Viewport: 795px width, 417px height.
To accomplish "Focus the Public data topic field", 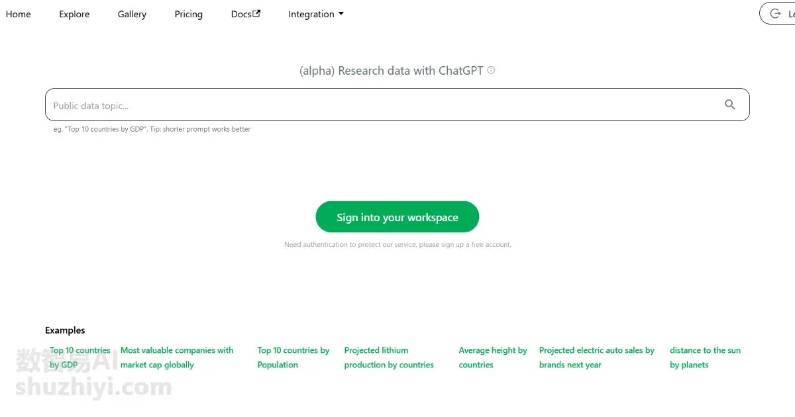I will pos(397,105).
